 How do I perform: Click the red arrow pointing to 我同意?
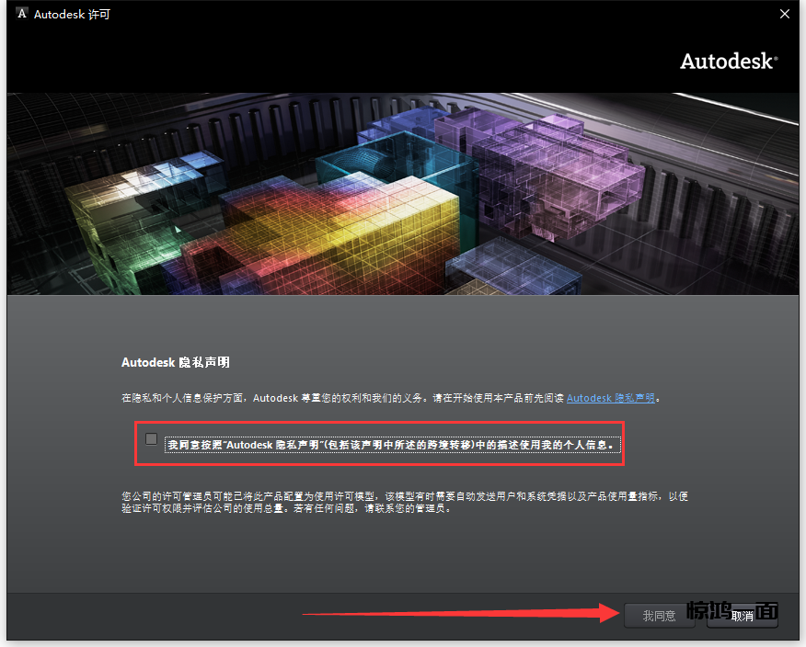point(460,613)
